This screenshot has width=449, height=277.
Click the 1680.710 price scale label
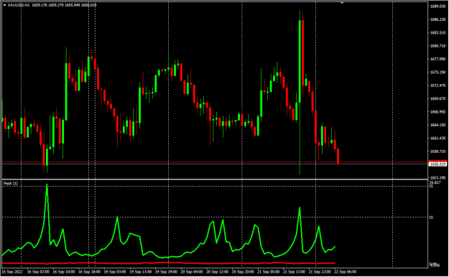click(438, 46)
